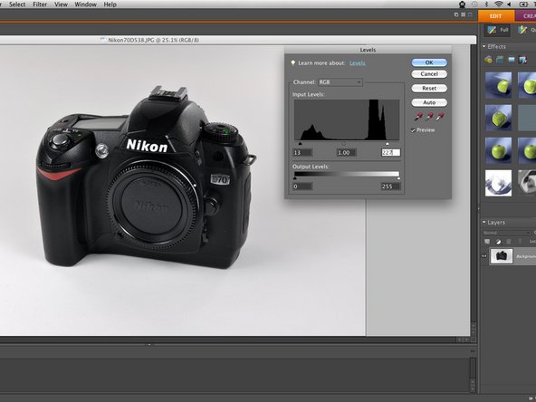Open the layer blend mode Normal dropdown
Image resolution: width=536 pixels, height=402 pixels.
(506, 233)
